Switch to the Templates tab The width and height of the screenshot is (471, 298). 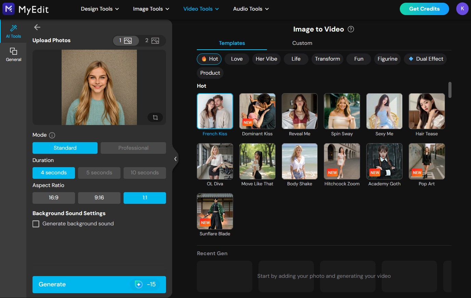coord(232,43)
